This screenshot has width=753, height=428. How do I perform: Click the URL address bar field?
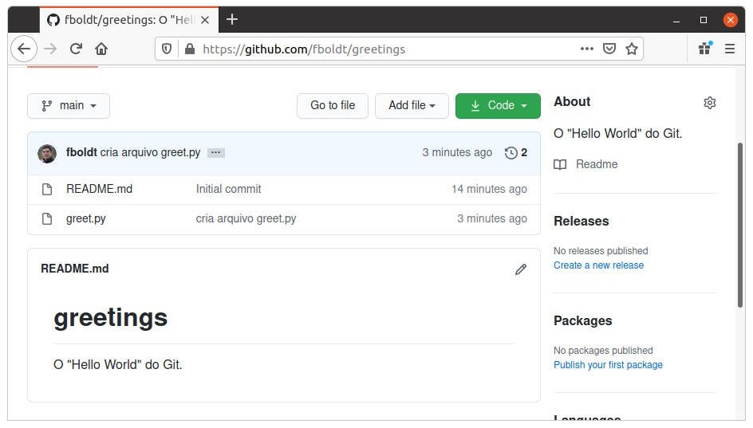(383, 49)
